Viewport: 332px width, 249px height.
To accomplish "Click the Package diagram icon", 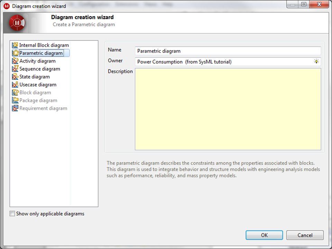I will (15, 100).
